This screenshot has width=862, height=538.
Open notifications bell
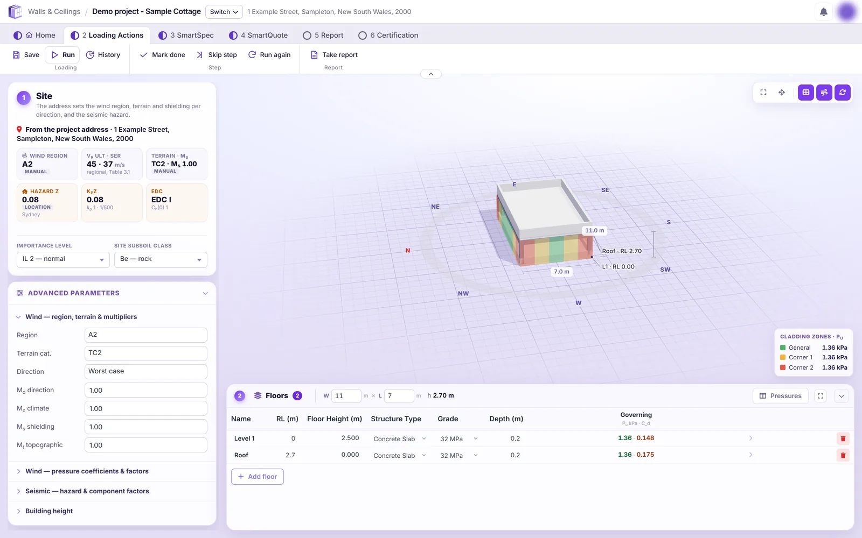click(x=824, y=12)
